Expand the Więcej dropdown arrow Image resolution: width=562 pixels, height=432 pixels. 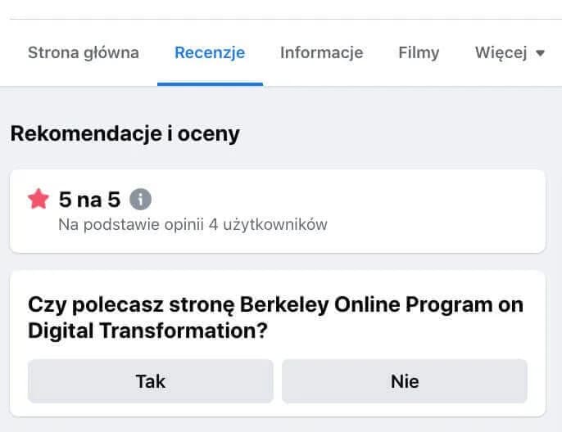pyautogui.click(x=540, y=53)
